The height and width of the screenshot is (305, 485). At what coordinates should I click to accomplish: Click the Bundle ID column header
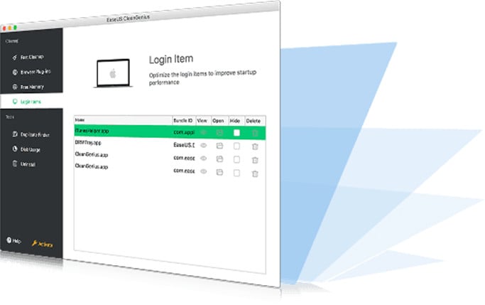pos(184,120)
